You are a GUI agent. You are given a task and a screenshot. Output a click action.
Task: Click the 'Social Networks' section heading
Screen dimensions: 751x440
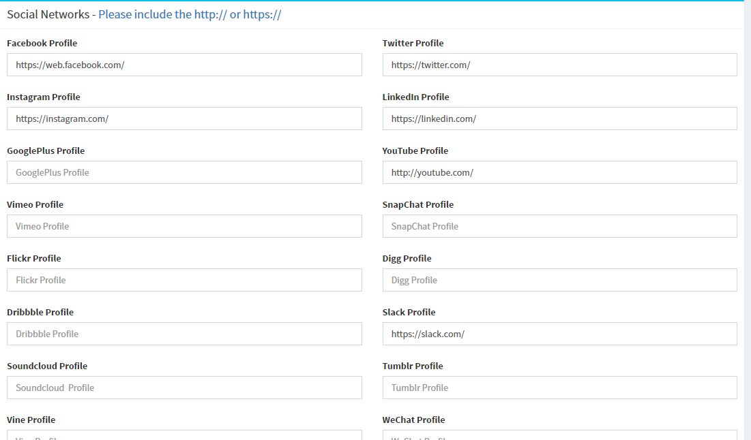[x=48, y=14]
